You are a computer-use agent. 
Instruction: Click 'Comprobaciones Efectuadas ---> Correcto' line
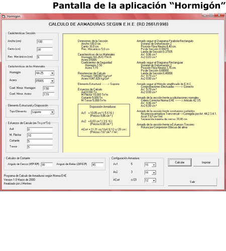[167, 87]
